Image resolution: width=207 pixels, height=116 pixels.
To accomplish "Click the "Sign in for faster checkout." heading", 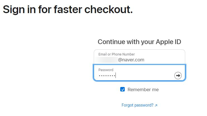I will point(68,9).
